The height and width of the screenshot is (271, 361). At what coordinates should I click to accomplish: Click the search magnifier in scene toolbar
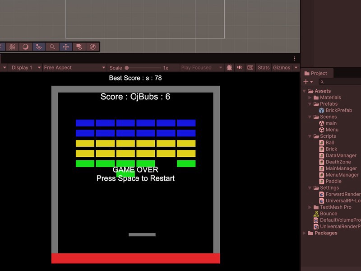[52, 47]
